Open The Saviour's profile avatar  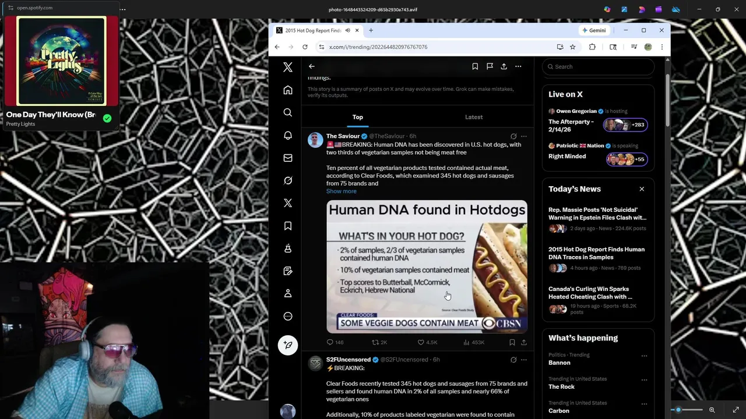(315, 140)
